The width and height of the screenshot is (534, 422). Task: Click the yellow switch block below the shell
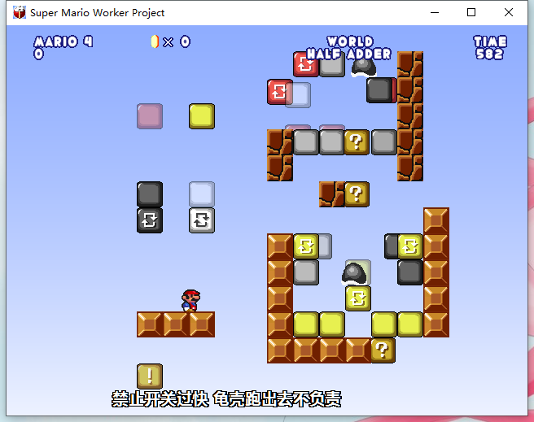[x=358, y=298]
